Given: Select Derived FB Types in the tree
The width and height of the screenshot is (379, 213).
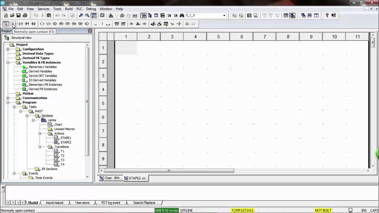Looking at the screenshot, I should pos(36,58).
